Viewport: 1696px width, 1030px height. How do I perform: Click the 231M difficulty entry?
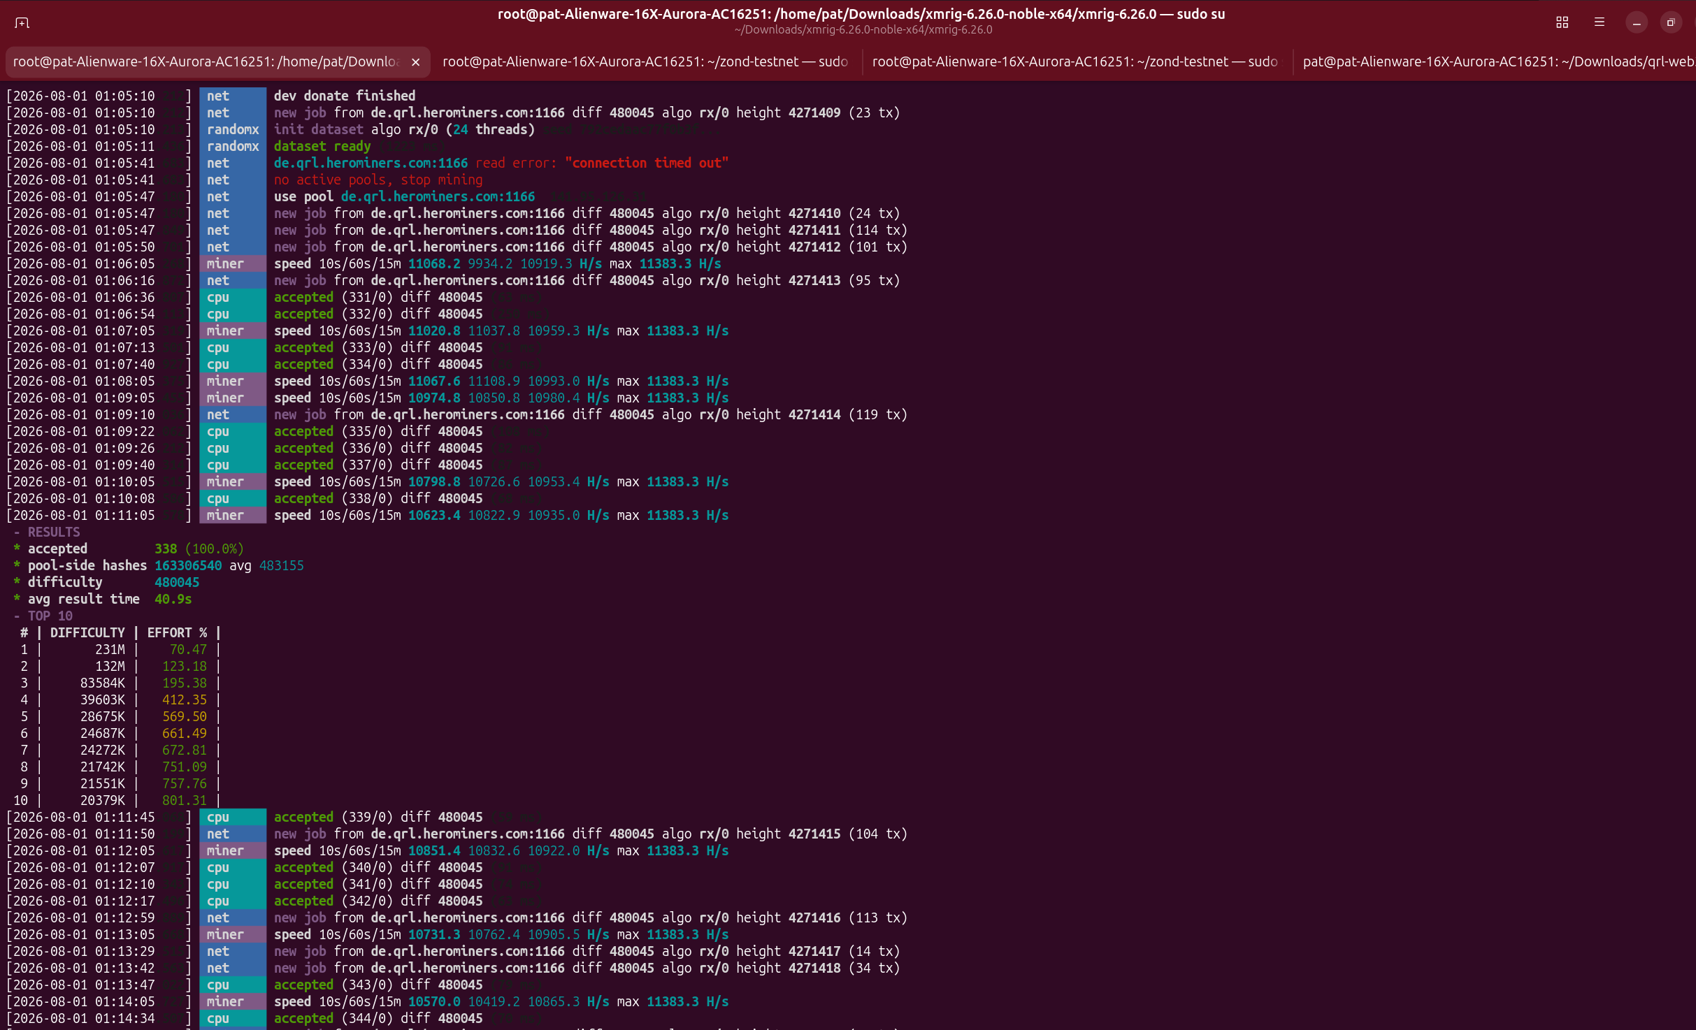pyautogui.click(x=110, y=649)
